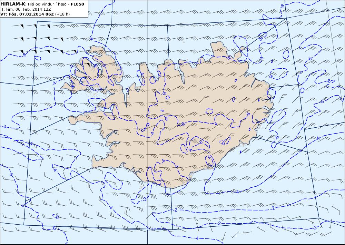Click the HIRLAM-K title text
Screen dimensions: 345x245
(13, 4)
